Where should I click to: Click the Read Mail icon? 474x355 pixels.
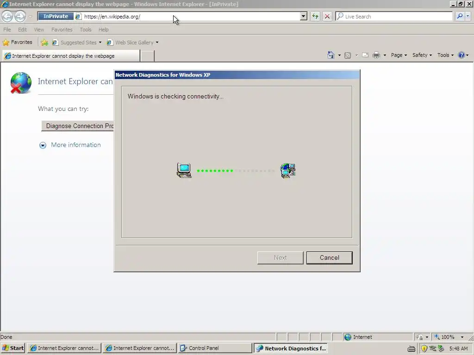[x=365, y=55]
